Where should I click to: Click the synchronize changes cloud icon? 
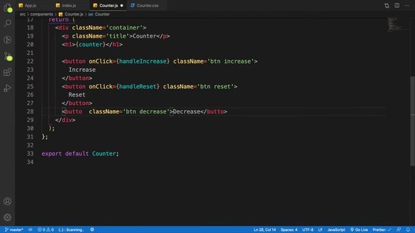coord(30,230)
